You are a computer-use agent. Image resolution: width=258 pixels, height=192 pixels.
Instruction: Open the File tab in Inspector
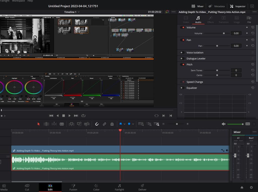(x=249, y=20)
